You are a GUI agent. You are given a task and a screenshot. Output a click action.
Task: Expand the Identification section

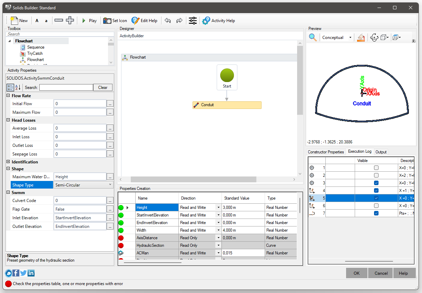(x=8, y=162)
